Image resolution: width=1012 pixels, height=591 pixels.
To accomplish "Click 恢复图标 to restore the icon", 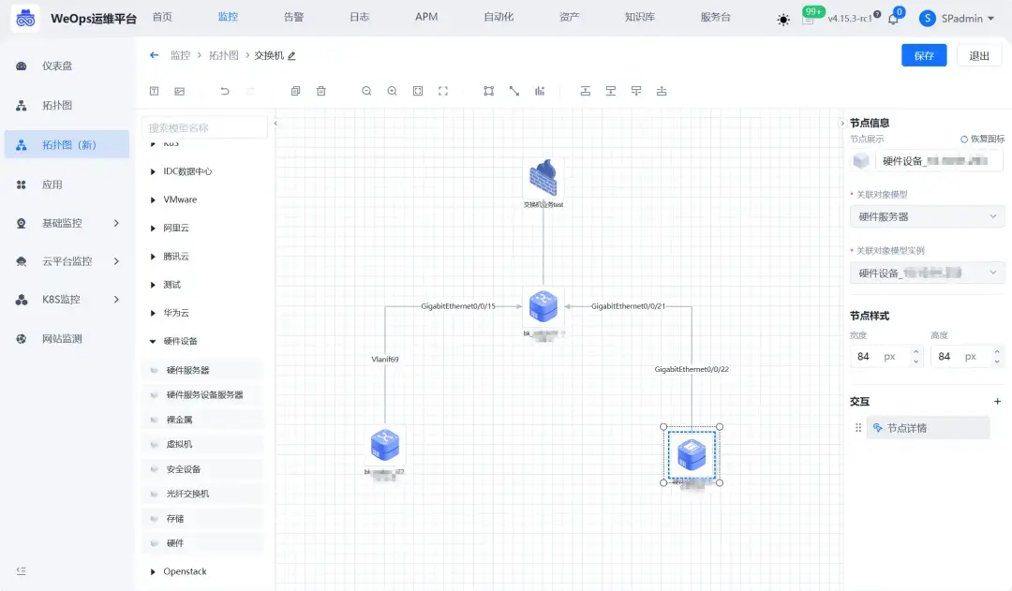I will point(982,139).
